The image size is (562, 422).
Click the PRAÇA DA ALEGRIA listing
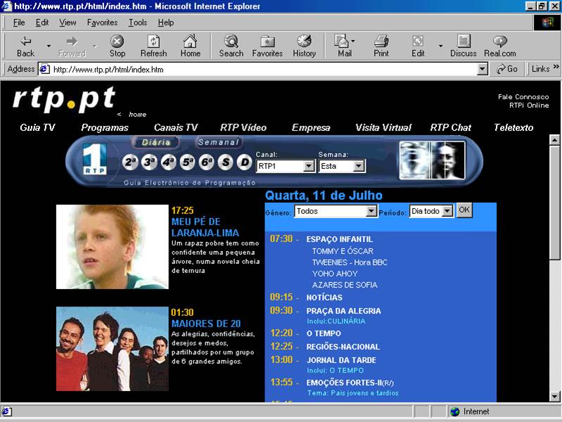tap(343, 311)
